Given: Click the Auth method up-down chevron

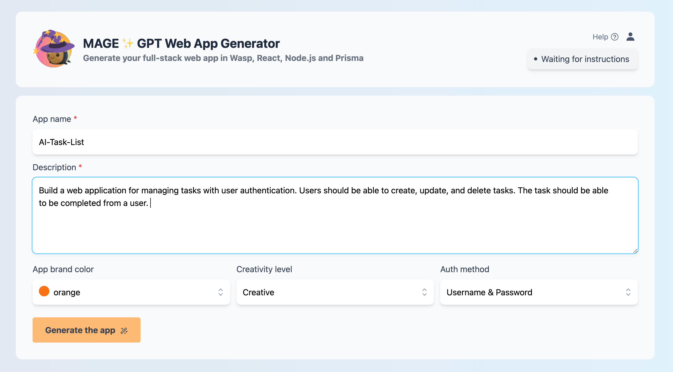Looking at the screenshot, I should point(628,292).
